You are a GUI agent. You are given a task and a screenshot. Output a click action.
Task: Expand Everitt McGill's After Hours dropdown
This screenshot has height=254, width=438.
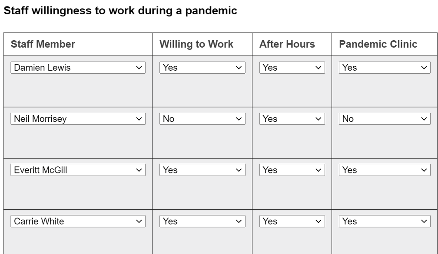[292, 170]
